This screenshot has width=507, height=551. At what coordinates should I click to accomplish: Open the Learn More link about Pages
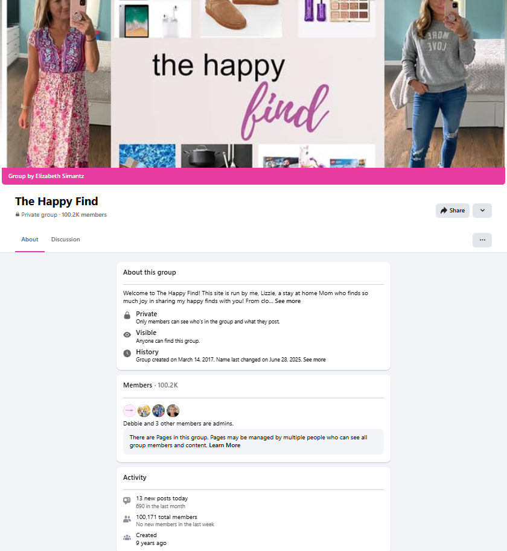click(225, 445)
